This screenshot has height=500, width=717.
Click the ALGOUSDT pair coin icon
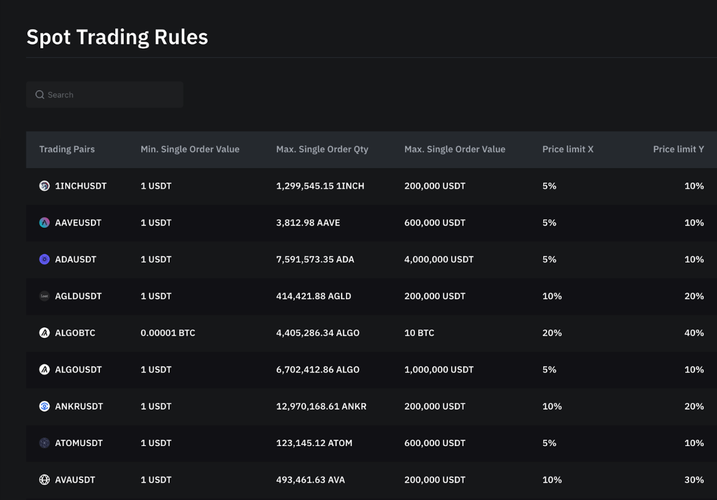pyautogui.click(x=44, y=369)
